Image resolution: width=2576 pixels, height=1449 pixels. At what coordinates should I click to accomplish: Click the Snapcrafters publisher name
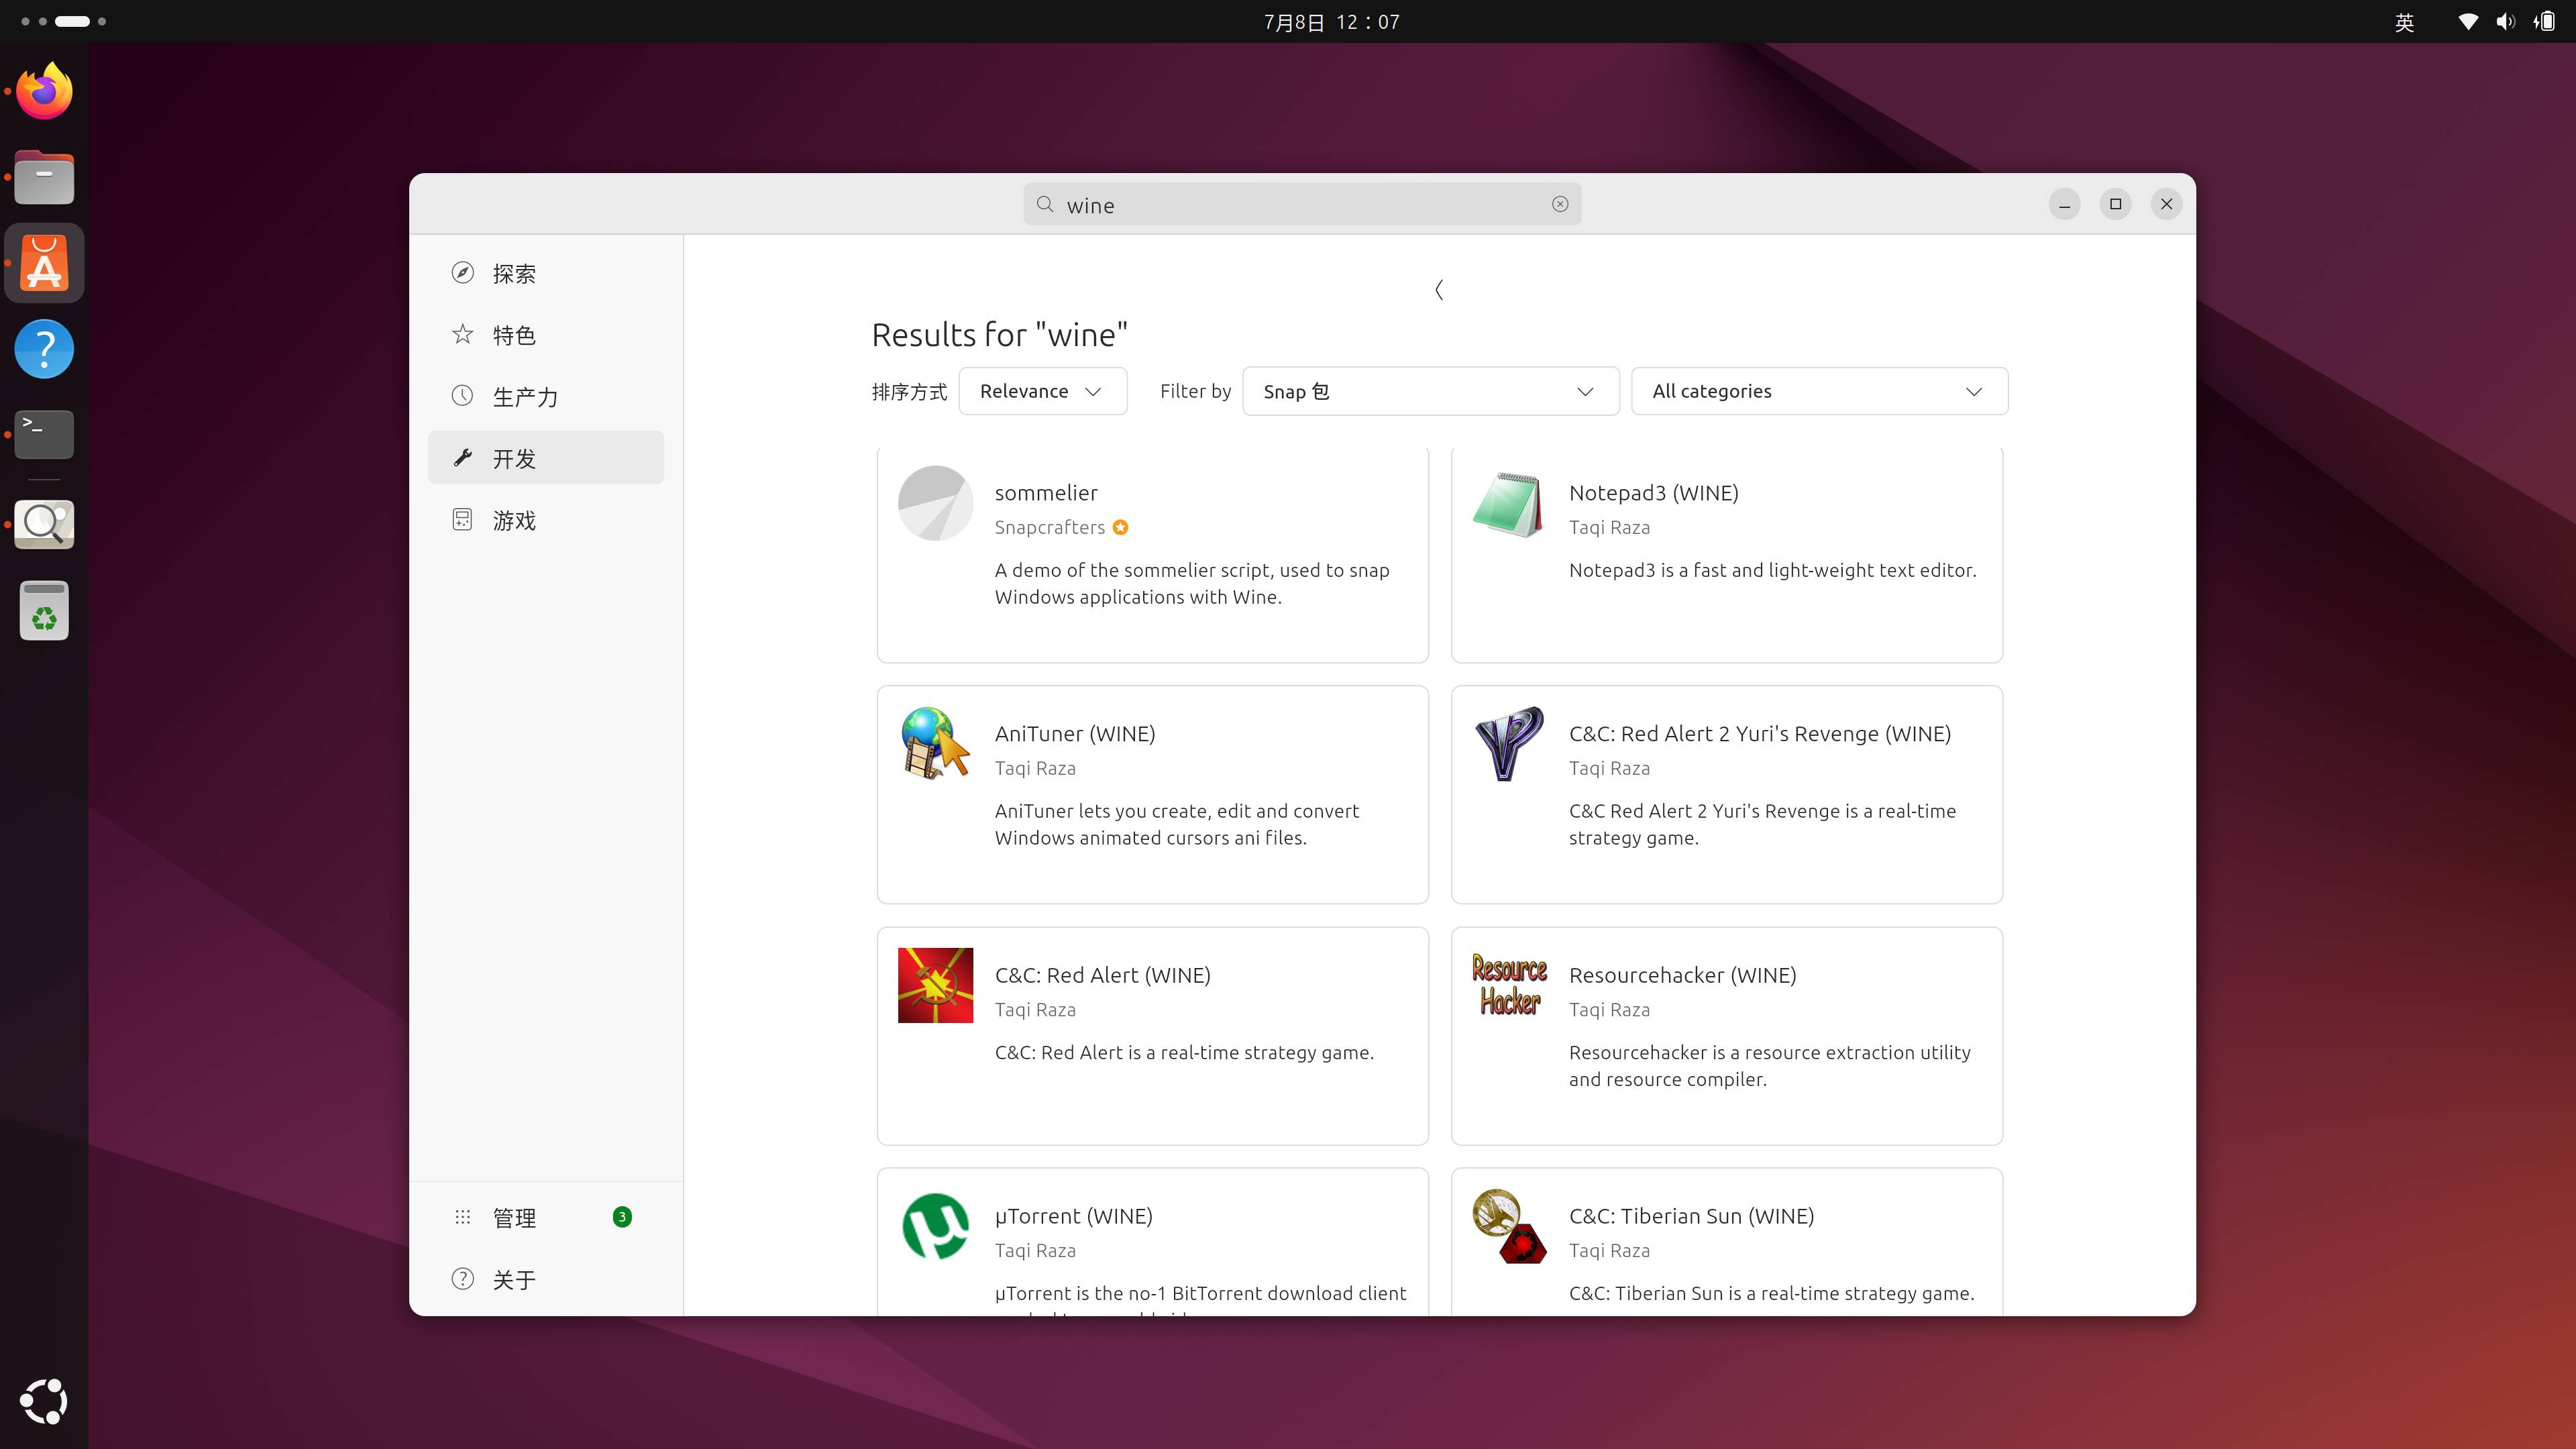[x=1049, y=527]
